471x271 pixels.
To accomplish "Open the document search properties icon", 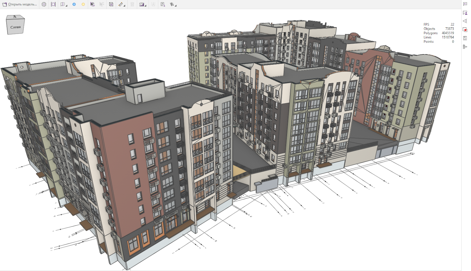I will (465, 38).
